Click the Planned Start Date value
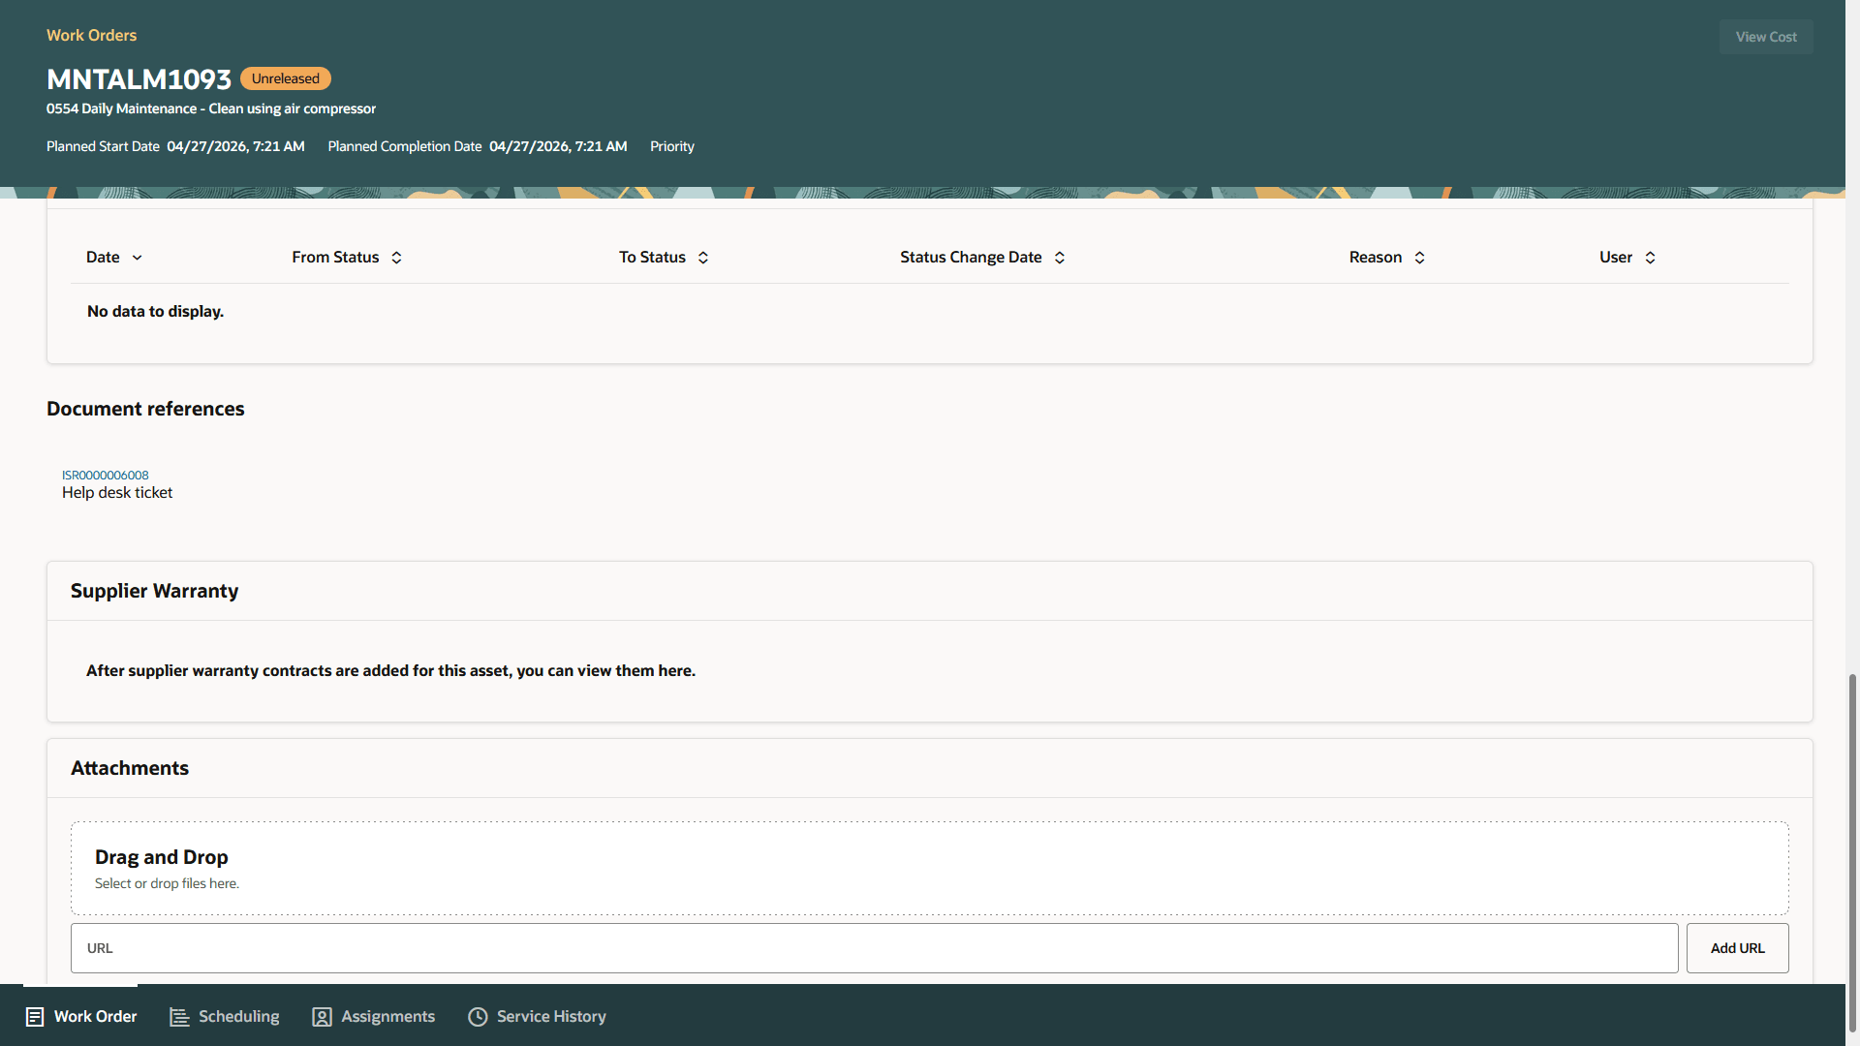 tap(235, 146)
